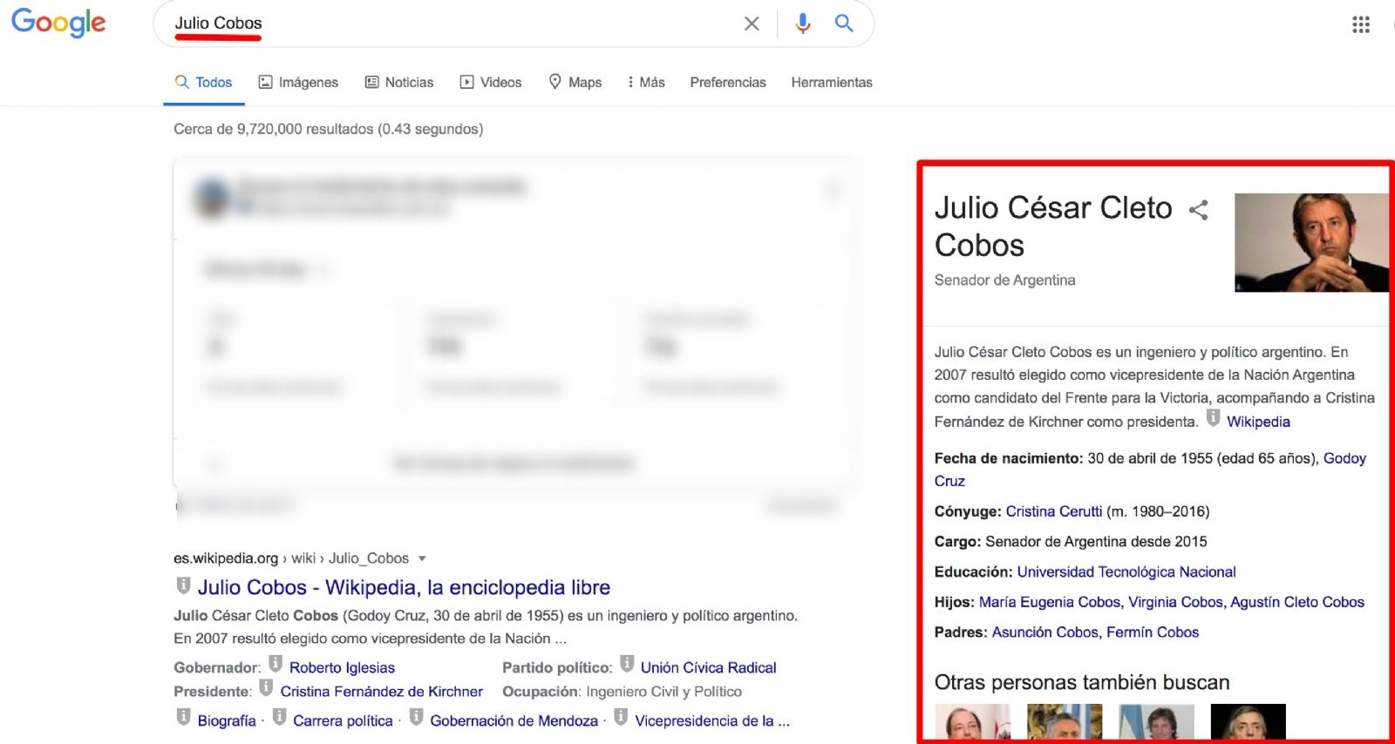
Task: Start voice search with the microphone icon
Action: (802, 24)
